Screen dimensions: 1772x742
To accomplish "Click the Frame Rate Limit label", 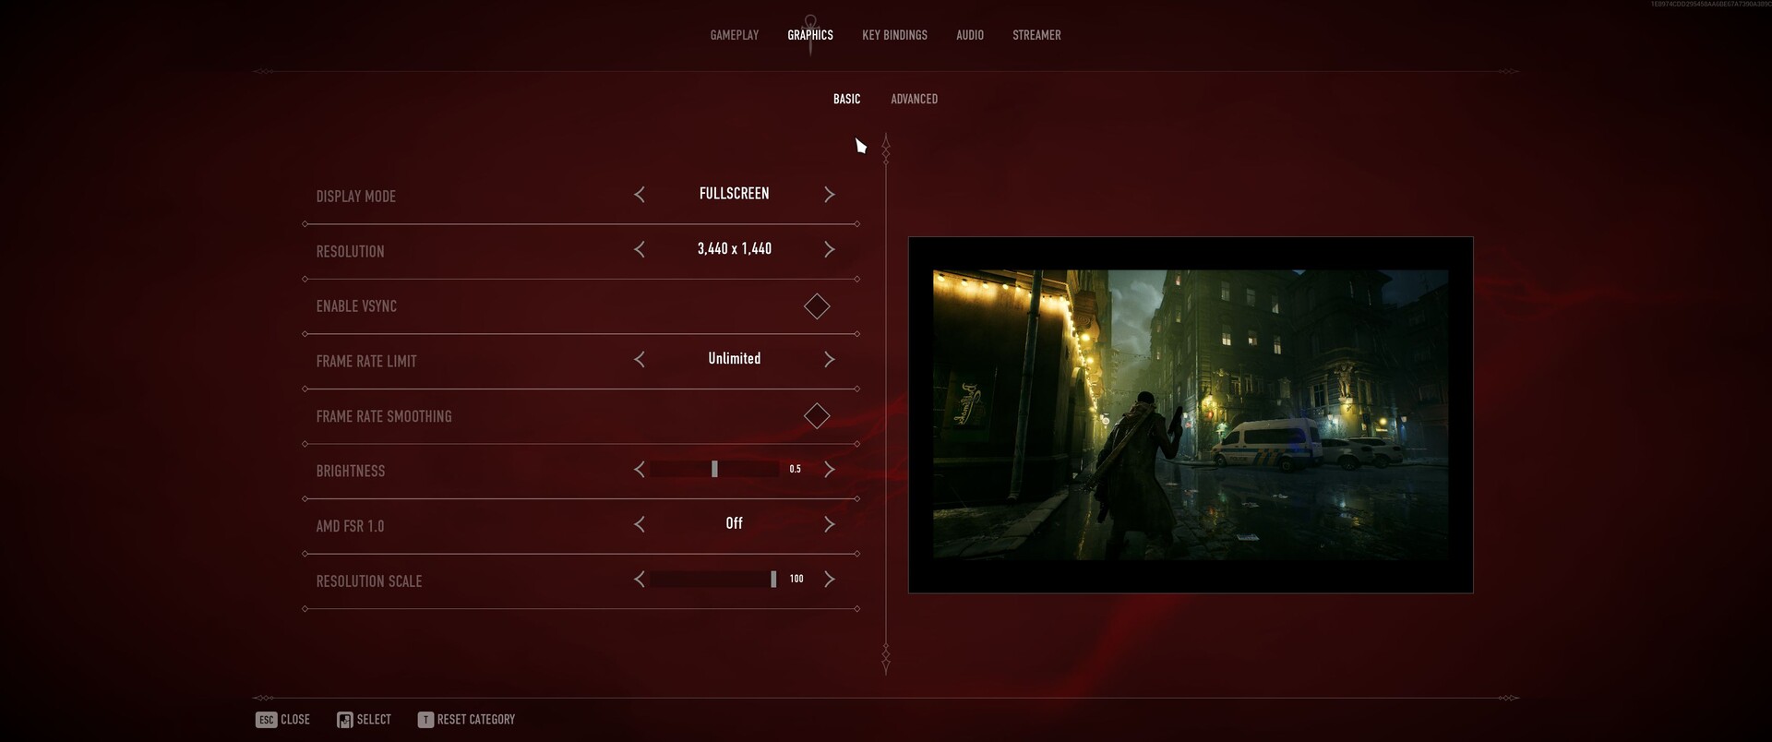I will pos(366,361).
